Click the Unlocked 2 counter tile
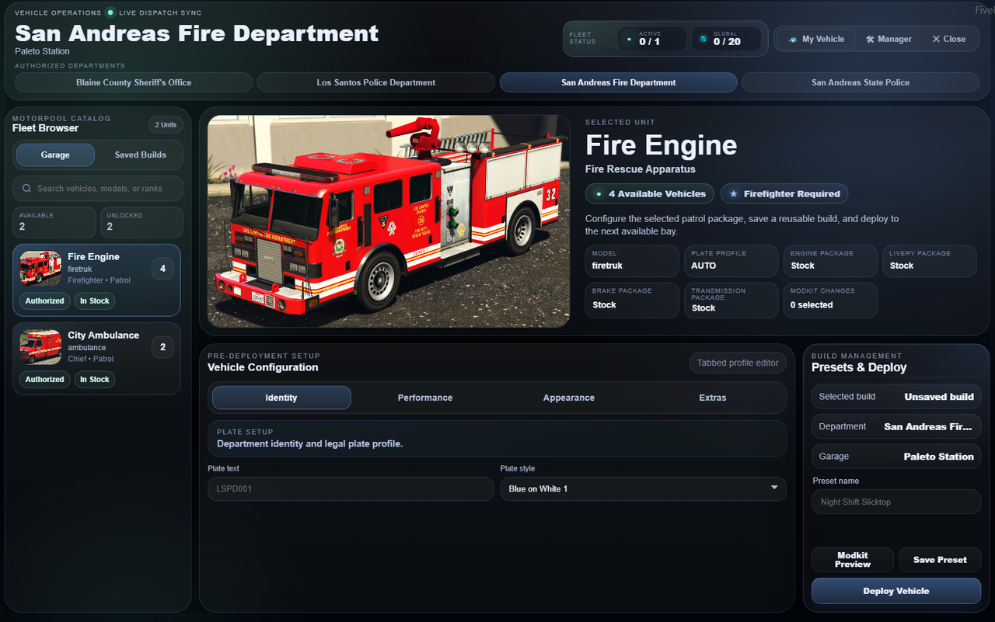The height and width of the screenshot is (622, 995). point(142,222)
